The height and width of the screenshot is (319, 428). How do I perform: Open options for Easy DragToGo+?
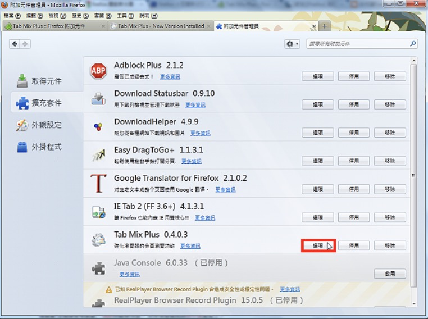318,161
